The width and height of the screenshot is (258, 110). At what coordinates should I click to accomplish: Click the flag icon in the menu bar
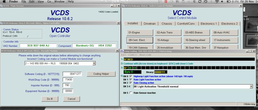(160, 2)
